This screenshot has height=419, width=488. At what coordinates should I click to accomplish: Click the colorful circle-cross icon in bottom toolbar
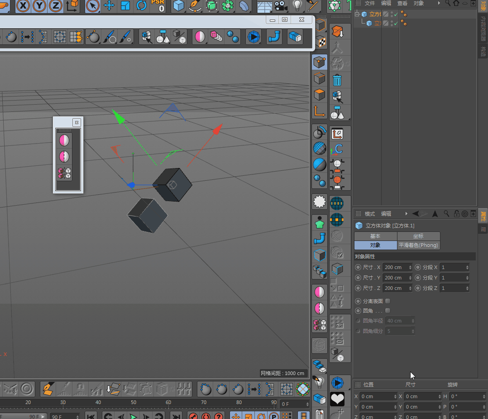pyautogui.click(x=302, y=389)
